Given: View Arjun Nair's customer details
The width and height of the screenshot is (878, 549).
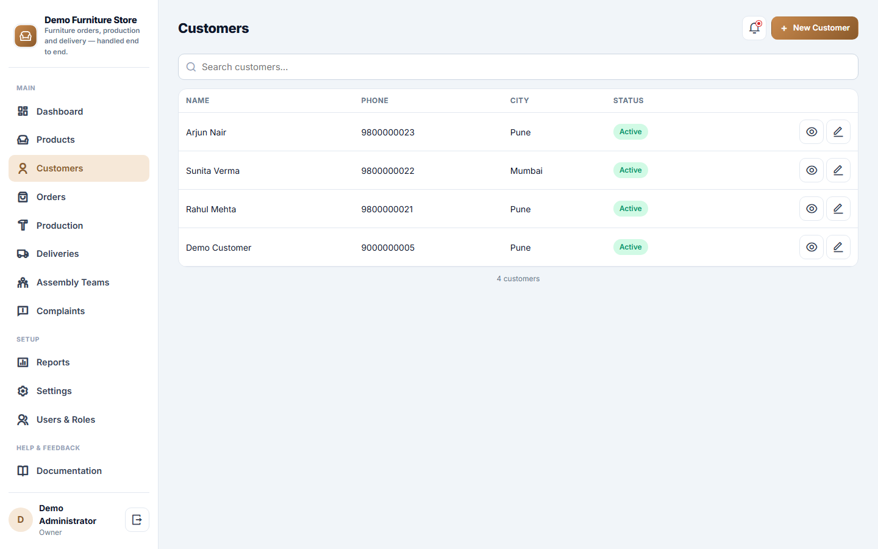Looking at the screenshot, I should [x=812, y=132].
